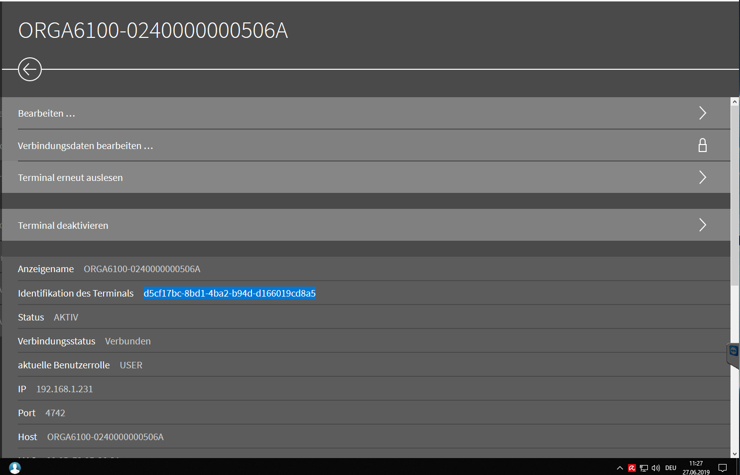Click scrollbar down arrow
The width and height of the screenshot is (740, 475).
[735, 454]
